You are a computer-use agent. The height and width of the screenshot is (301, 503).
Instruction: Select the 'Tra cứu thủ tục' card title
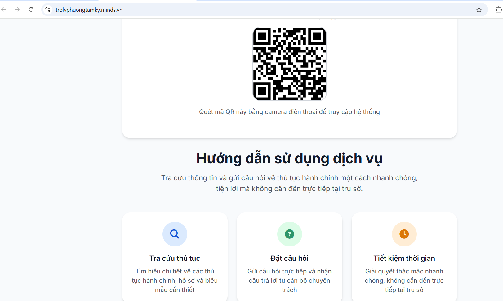175,258
